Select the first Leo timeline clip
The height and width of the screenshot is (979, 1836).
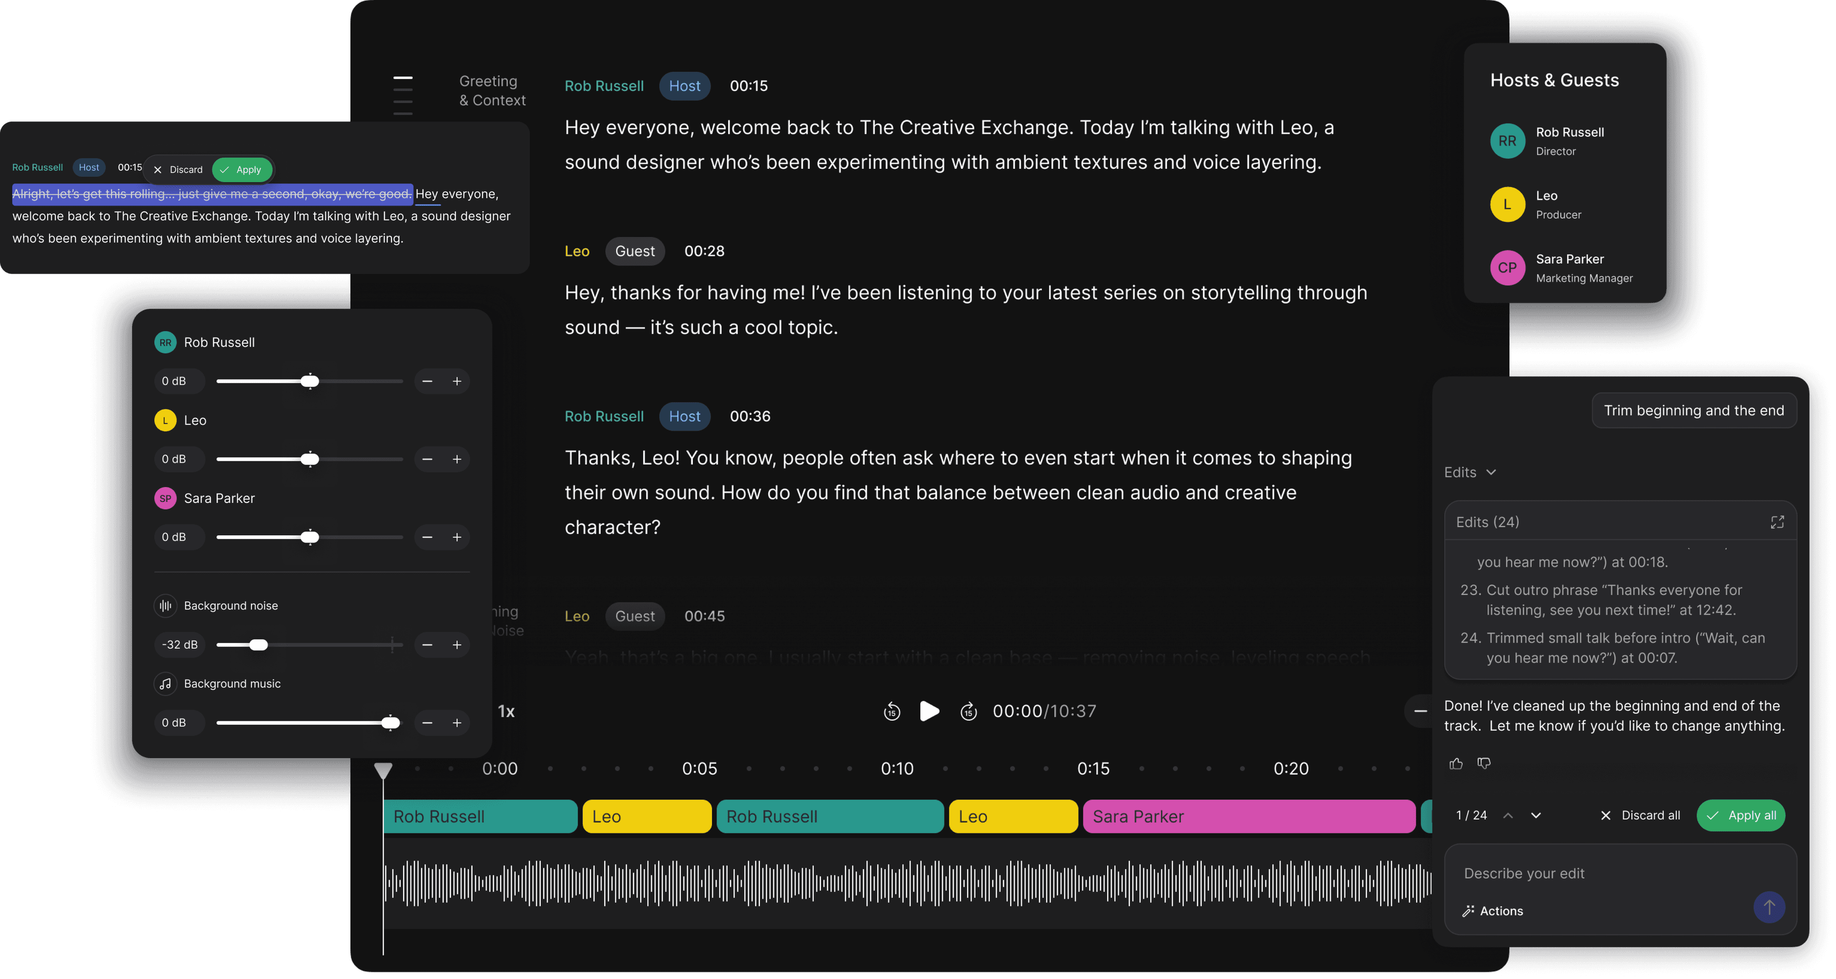point(646,816)
